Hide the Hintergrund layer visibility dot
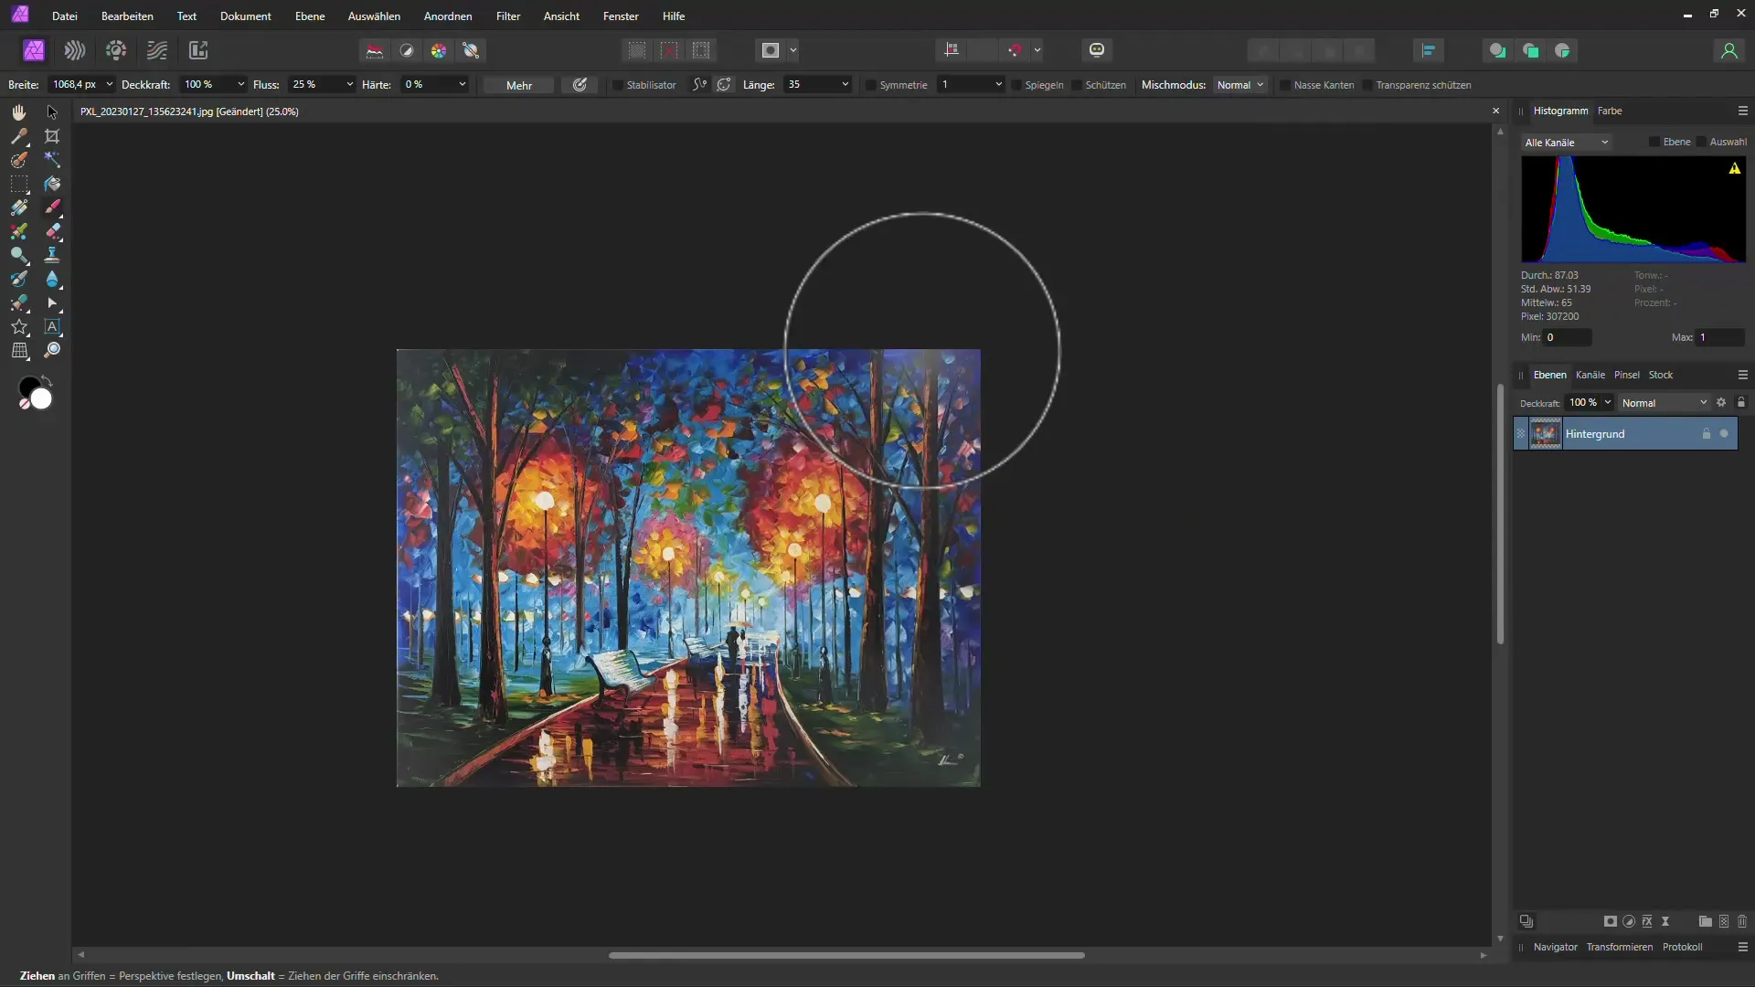Screen dimensions: 1755x987 pos(1724,434)
